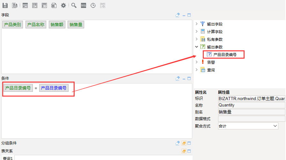
Task: Clear the 字段 panel with eraser icon
Action: (x=178, y=15)
